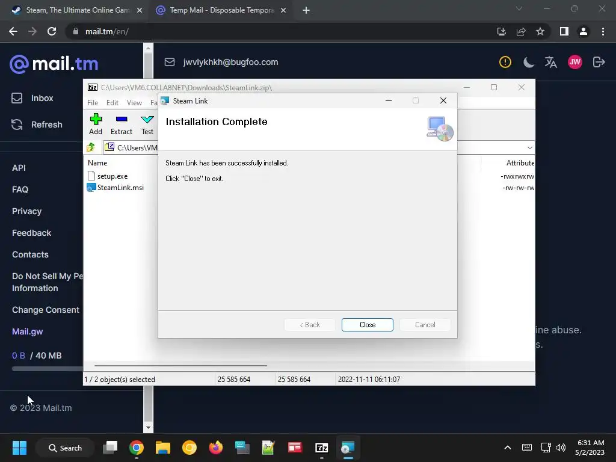Select setup.exe in the 7-Zip list
The image size is (616, 462).
coord(112,176)
